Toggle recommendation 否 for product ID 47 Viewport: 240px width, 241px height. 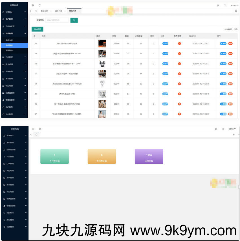pyautogui.click(x=180, y=114)
